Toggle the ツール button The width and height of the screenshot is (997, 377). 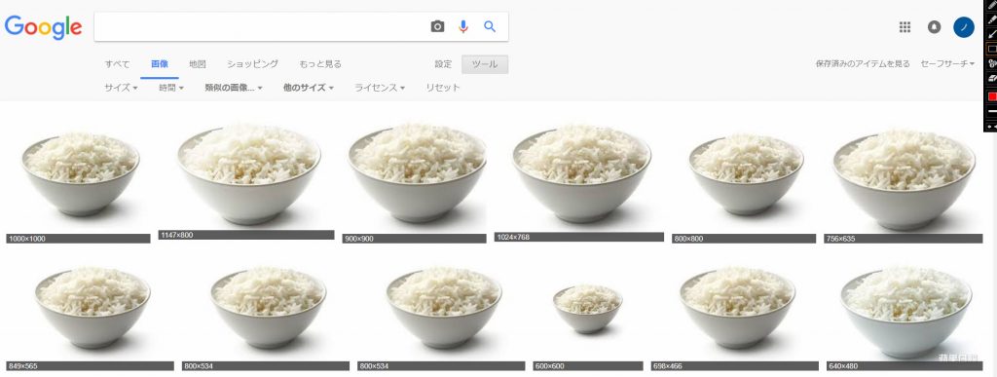click(485, 64)
